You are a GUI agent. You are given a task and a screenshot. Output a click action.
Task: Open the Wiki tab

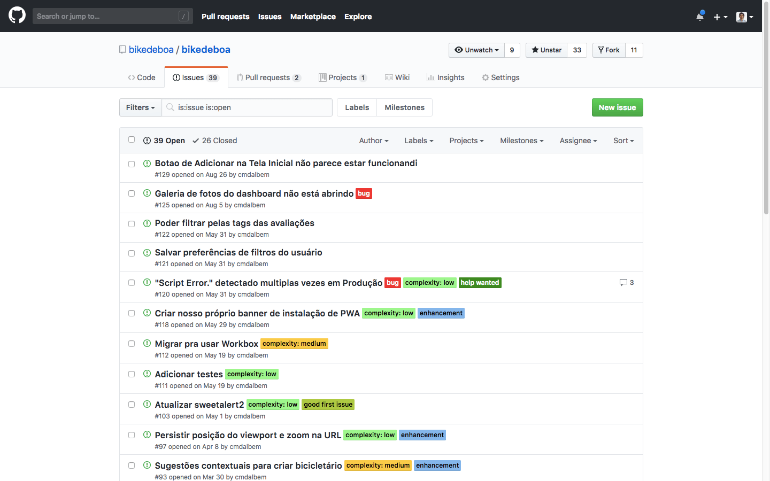click(x=397, y=77)
